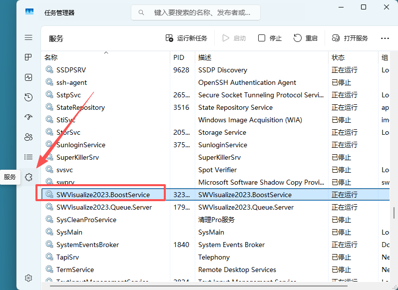Click 停止 to stop the service

[x=270, y=38]
